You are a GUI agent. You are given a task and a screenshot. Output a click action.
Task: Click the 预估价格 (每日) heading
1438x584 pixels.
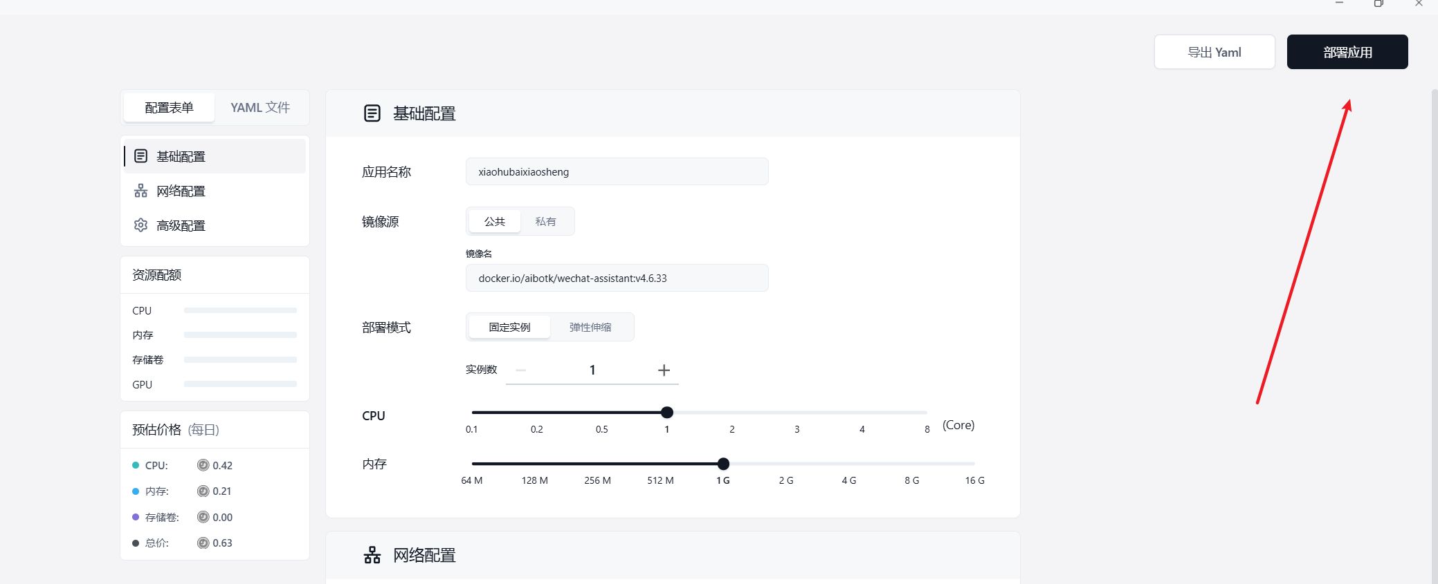(176, 430)
